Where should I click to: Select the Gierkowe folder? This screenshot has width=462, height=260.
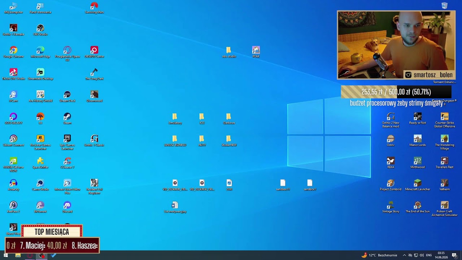click(x=229, y=118)
